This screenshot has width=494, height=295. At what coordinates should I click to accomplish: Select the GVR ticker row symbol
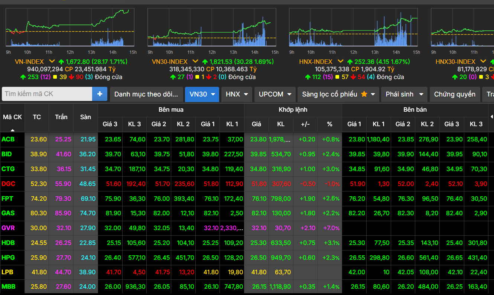[8, 228]
